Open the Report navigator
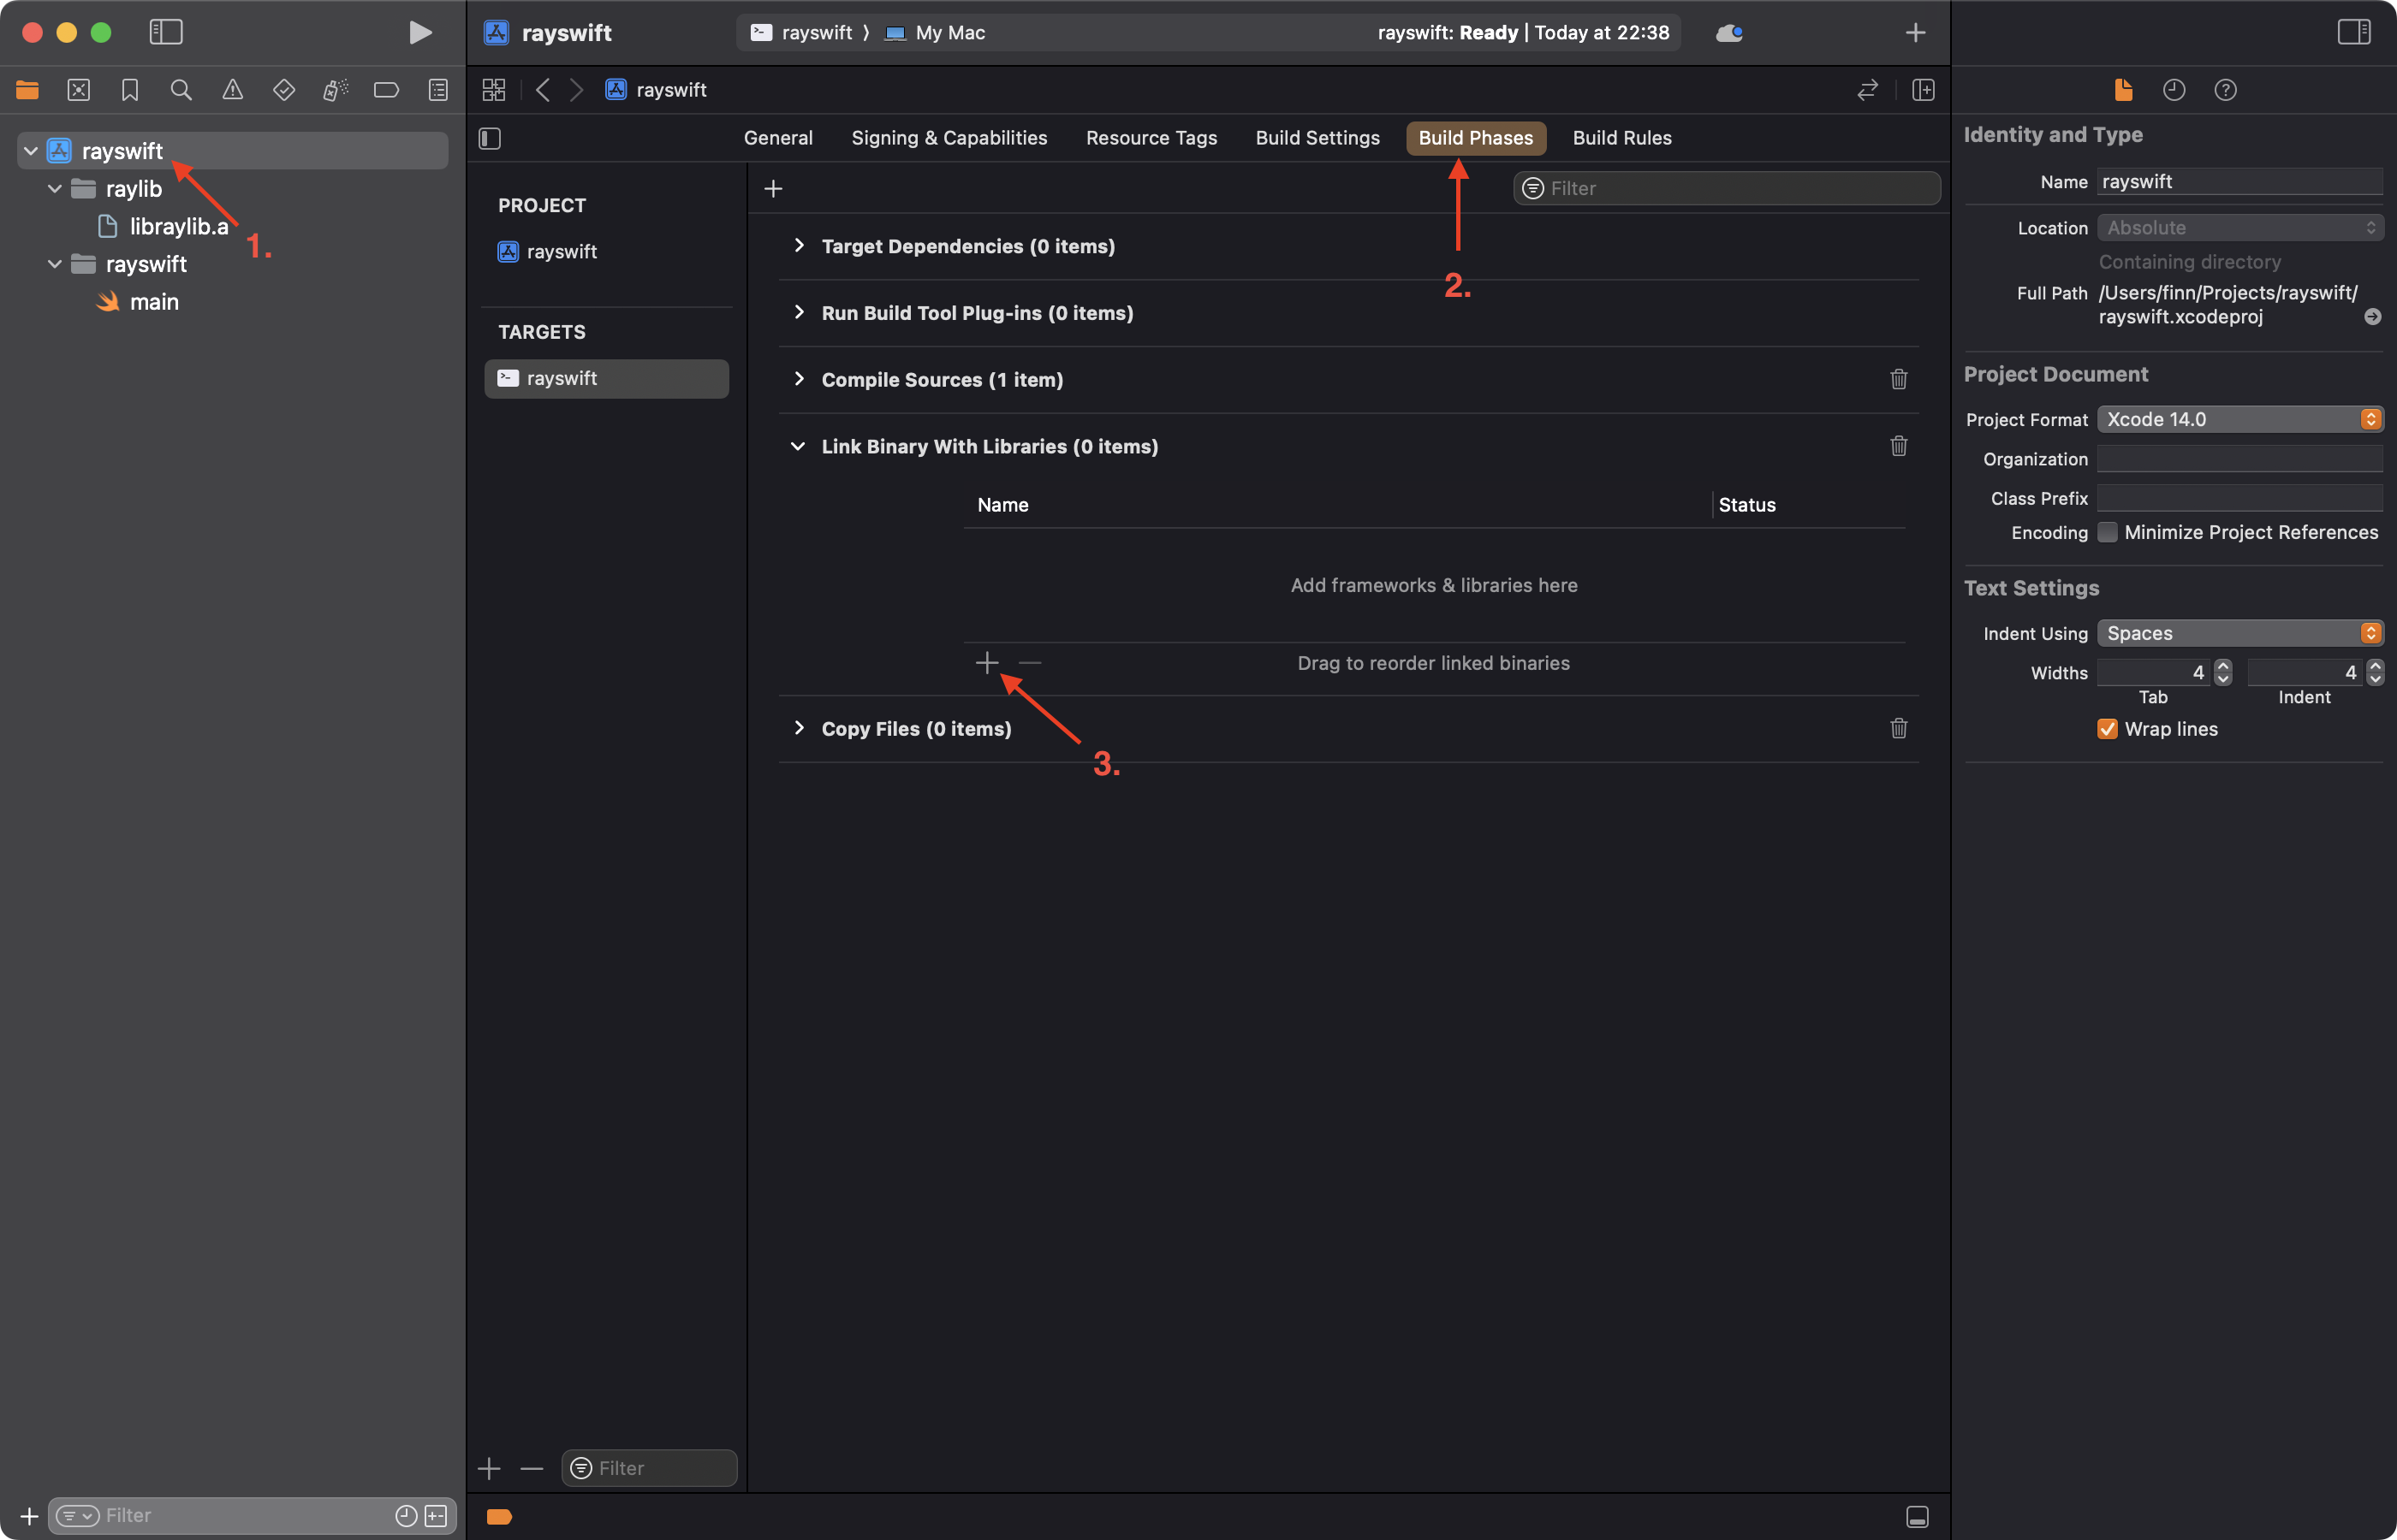The height and width of the screenshot is (1540, 2397). [438, 90]
